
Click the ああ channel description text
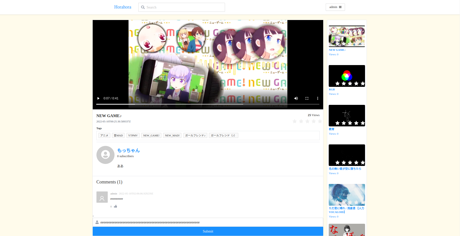click(x=120, y=166)
